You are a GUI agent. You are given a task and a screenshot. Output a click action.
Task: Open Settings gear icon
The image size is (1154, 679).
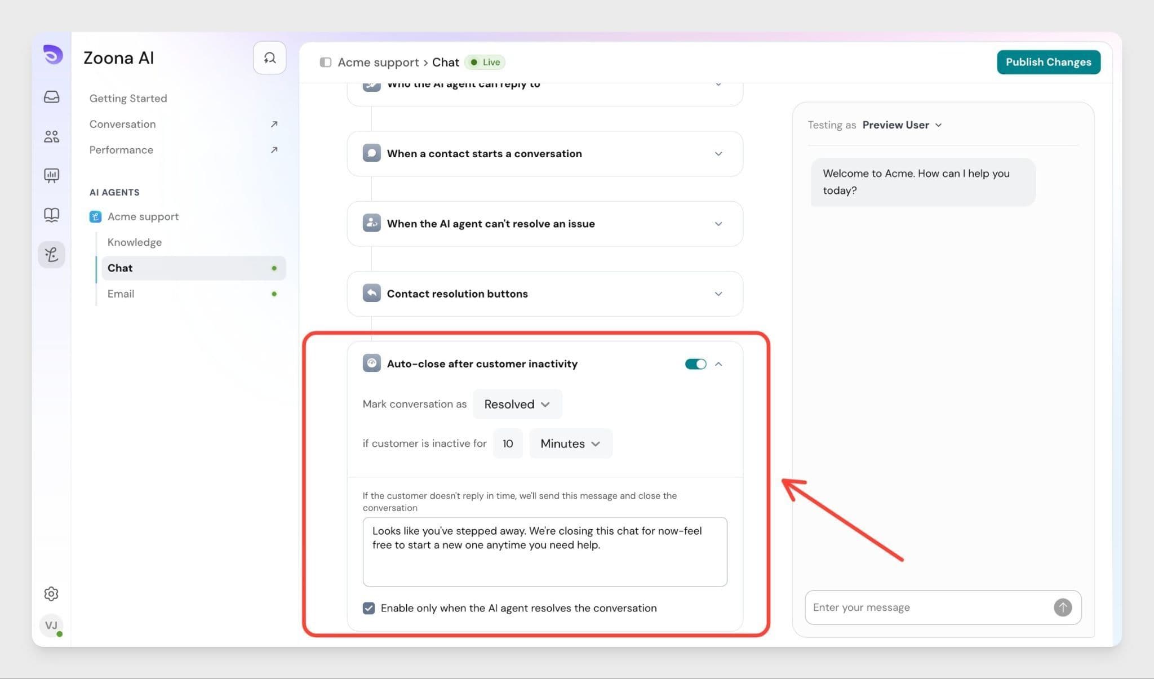click(51, 593)
